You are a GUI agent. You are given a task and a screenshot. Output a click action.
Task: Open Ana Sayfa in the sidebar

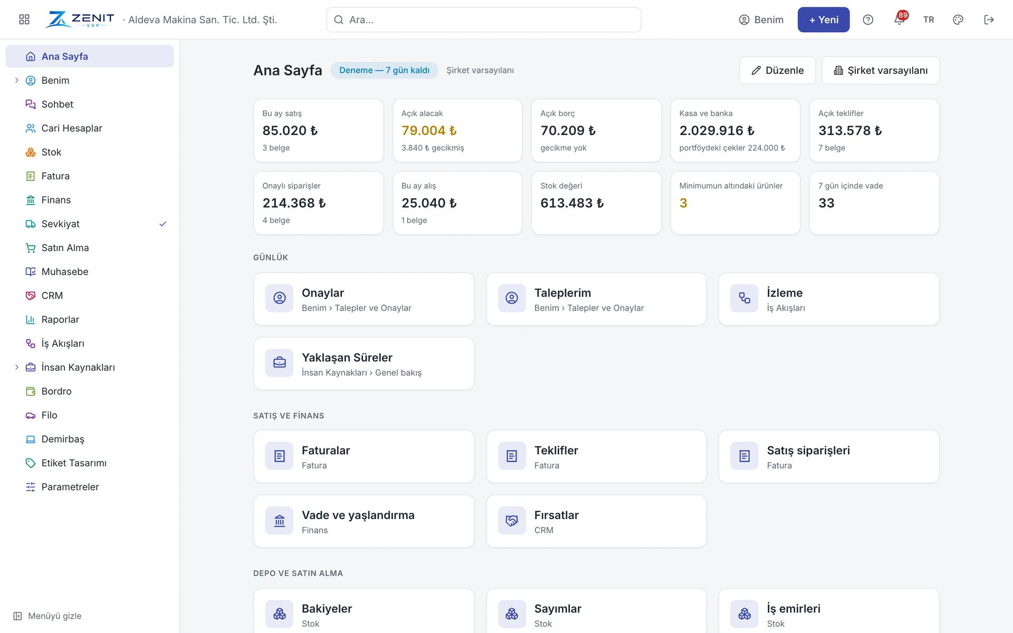point(90,56)
